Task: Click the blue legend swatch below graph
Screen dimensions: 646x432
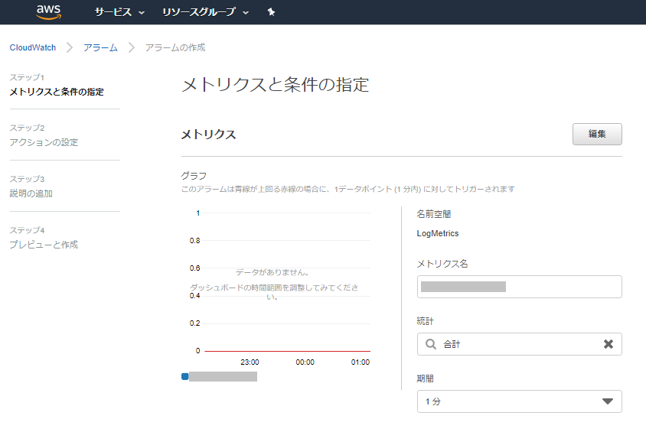Action: [x=185, y=376]
